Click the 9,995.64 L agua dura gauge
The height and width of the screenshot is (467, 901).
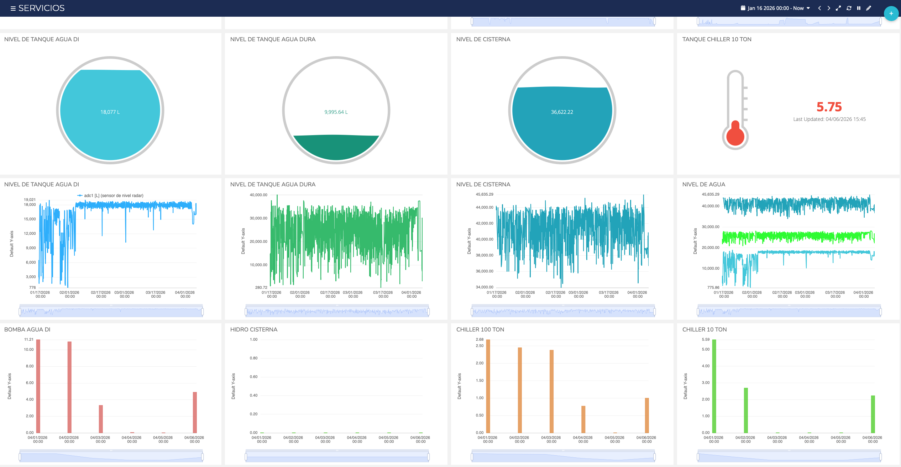[336, 110]
